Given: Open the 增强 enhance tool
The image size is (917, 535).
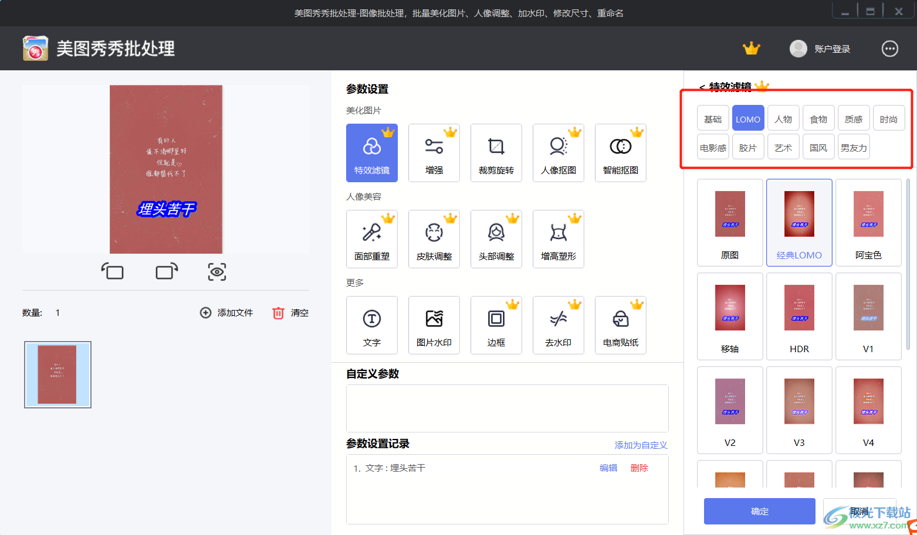Looking at the screenshot, I should pos(434,153).
